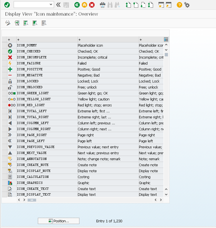Click the Display/Change glasses-pencil icon
The height and width of the screenshot is (228, 216).
(x=8, y=23)
